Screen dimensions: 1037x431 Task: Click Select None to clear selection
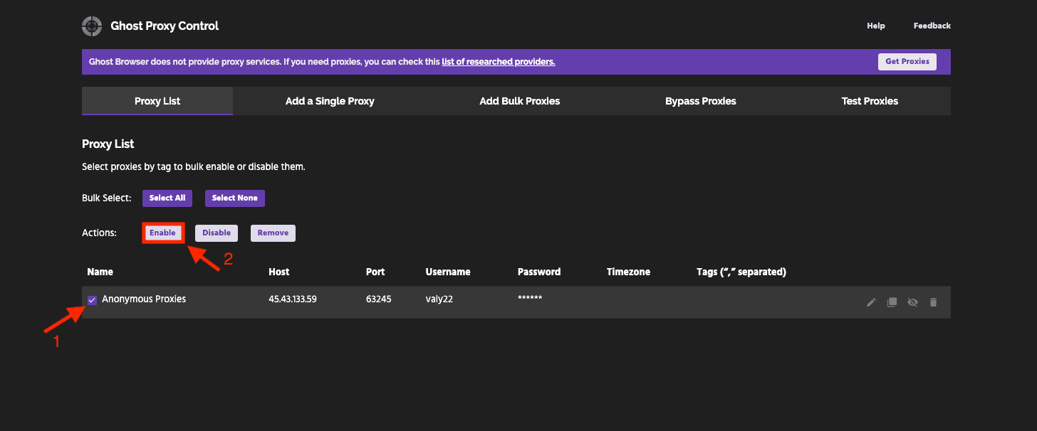(234, 198)
